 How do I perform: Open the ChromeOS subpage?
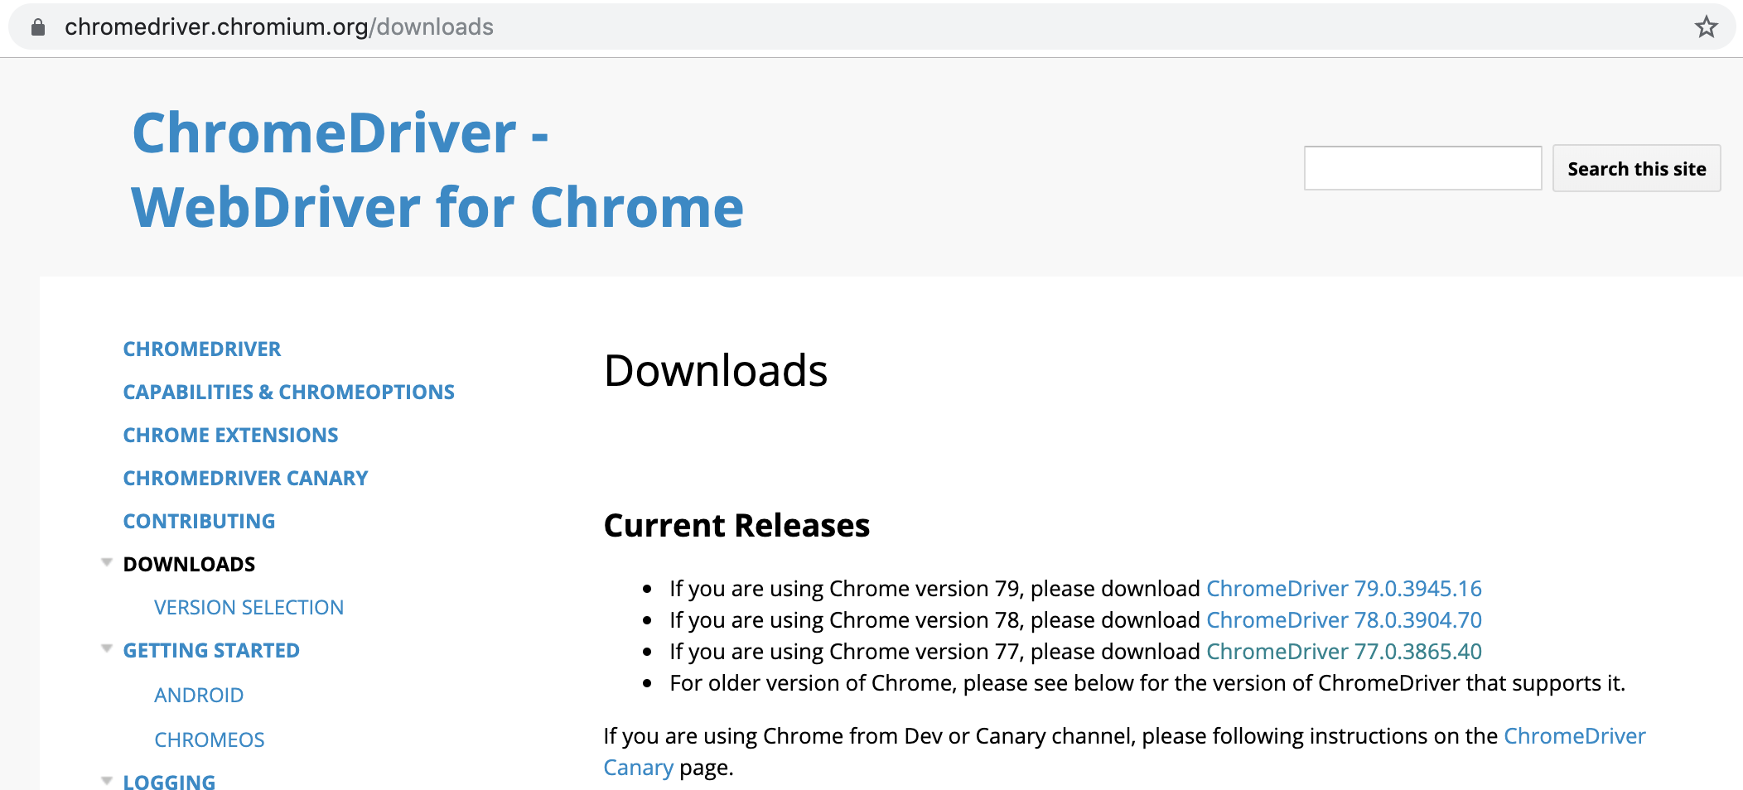210,739
